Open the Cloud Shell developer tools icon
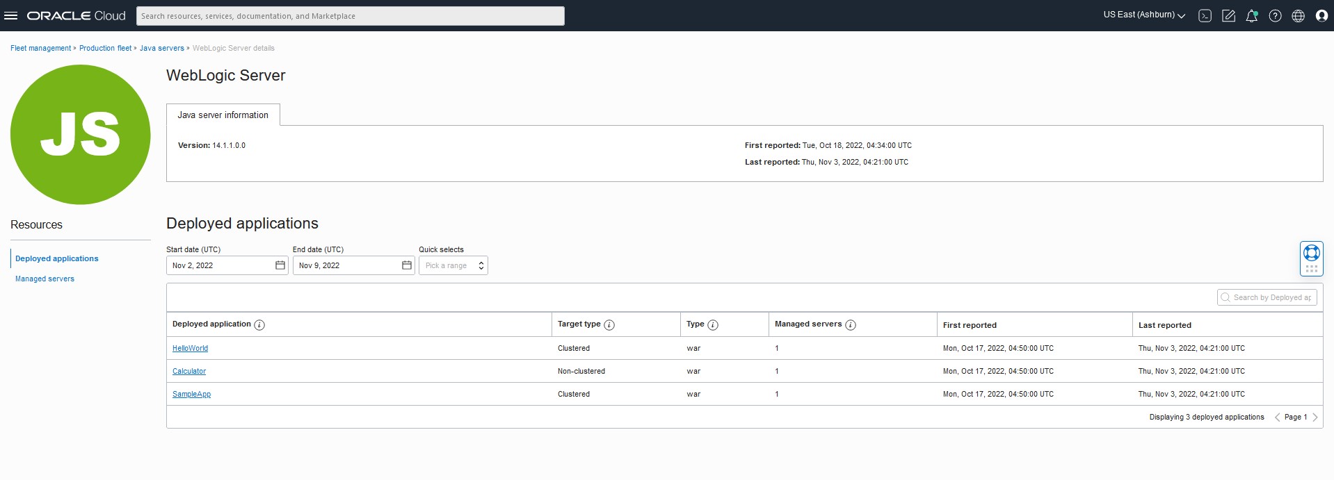The image size is (1334, 480). 1205,16
